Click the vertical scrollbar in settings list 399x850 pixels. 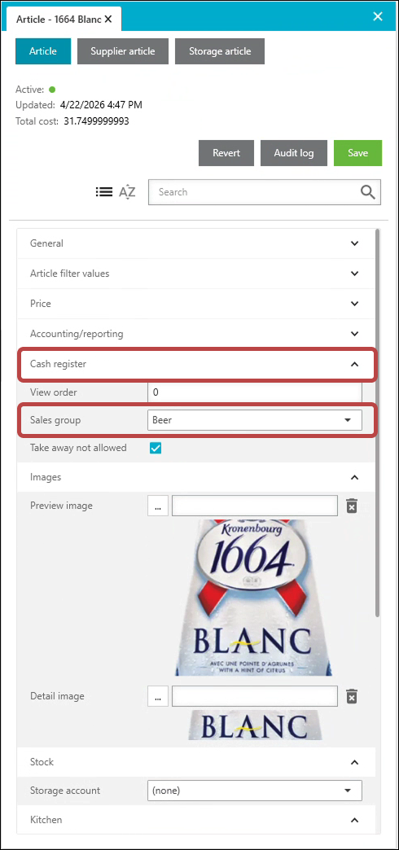click(378, 423)
